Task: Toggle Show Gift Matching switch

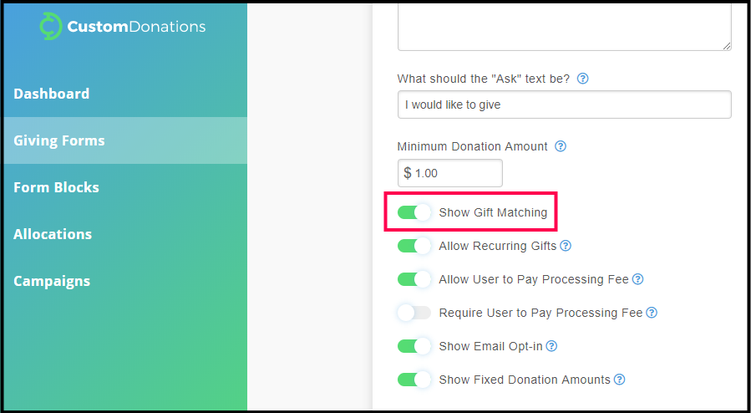Action: [x=414, y=212]
